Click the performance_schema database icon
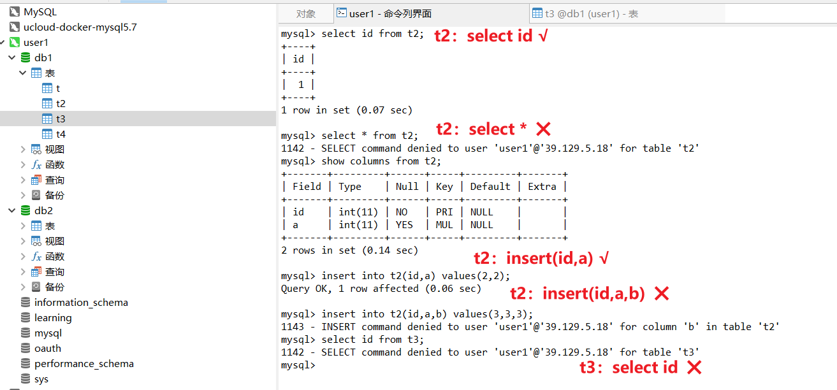This screenshot has height=390, width=837. point(25,363)
